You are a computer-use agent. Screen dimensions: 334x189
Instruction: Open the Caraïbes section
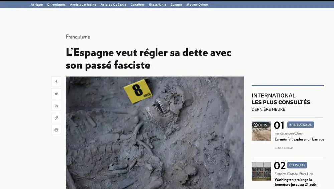point(138,5)
